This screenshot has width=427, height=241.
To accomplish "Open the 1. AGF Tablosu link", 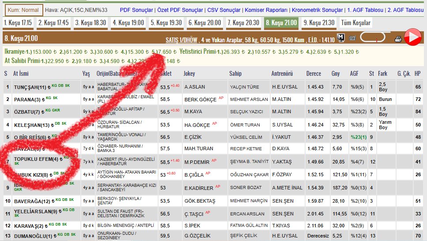I will pos(365,10).
